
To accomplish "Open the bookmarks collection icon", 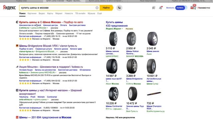I will coord(153,8).
